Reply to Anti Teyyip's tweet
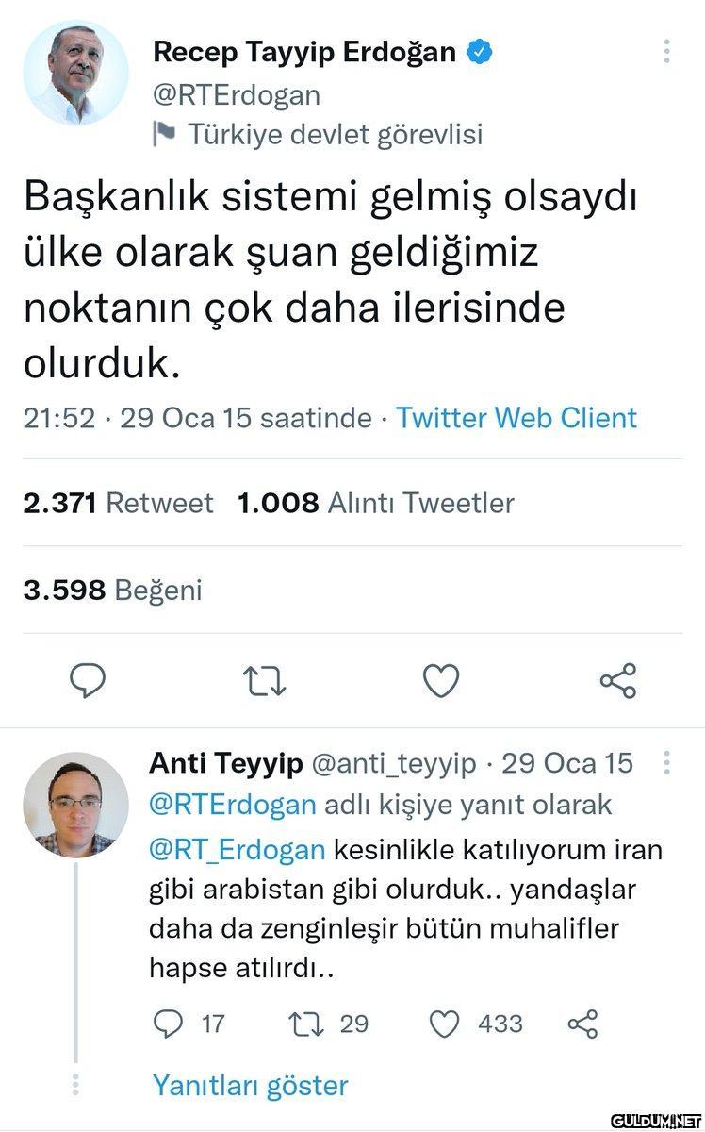Image resolution: width=705 pixels, height=1132 pixels. (x=166, y=1023)
